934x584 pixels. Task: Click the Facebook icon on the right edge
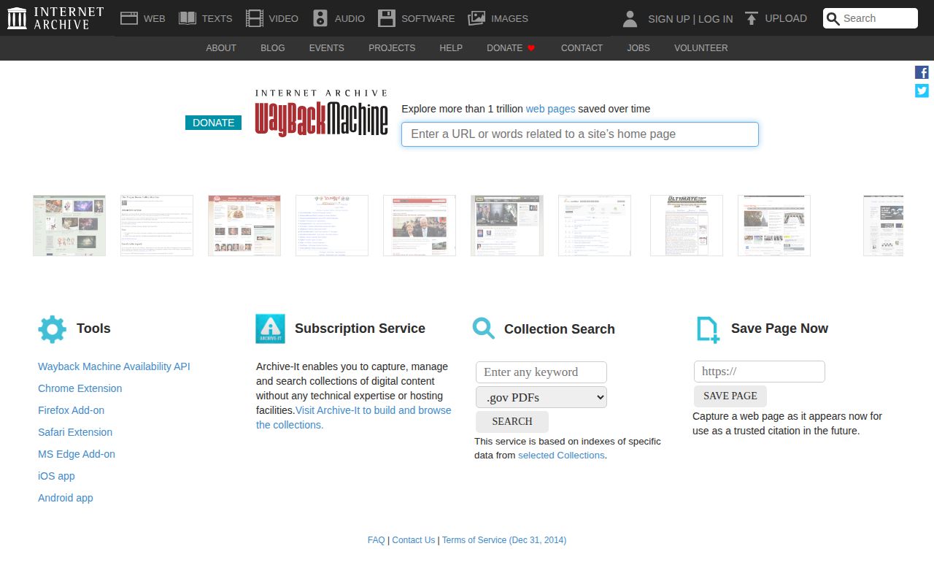pos(921,72)
